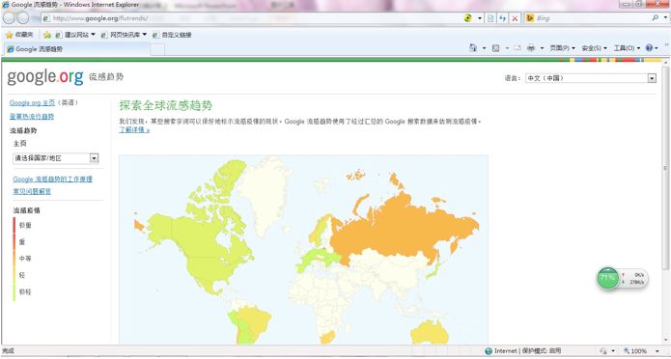The image size is (671, 359).
Task: Click the Bing search magnifier icon
Action: pos(656,18)
